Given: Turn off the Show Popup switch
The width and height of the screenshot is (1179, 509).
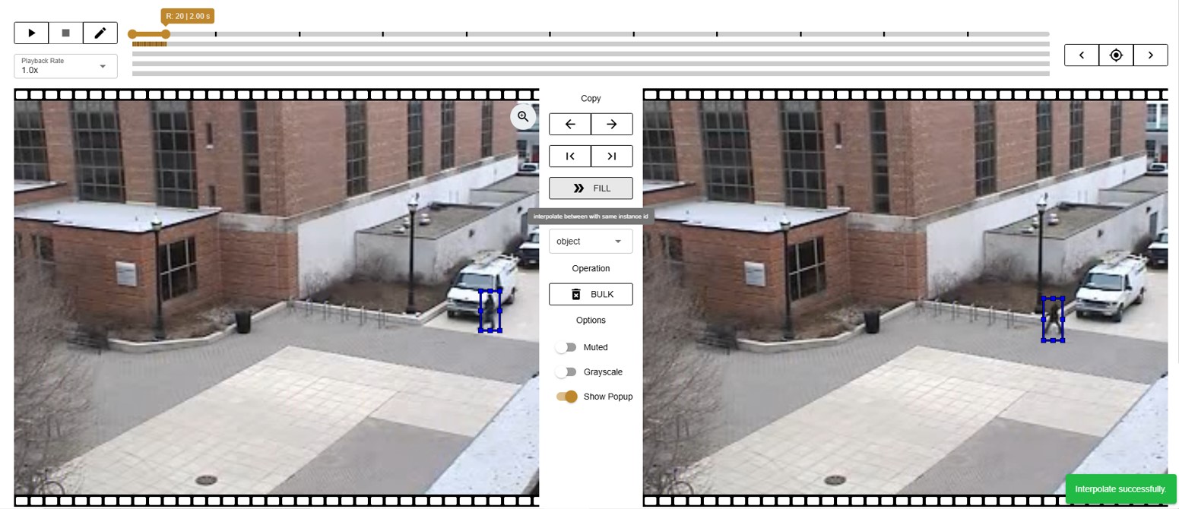Looking at the screenshot, I should pos(567,397).
